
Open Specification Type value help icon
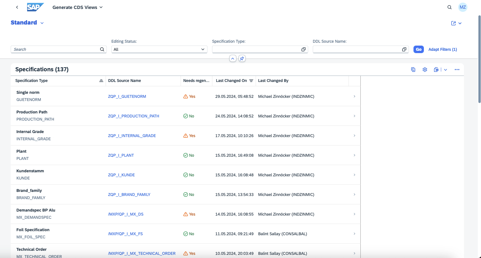click(x=304, y=49)
